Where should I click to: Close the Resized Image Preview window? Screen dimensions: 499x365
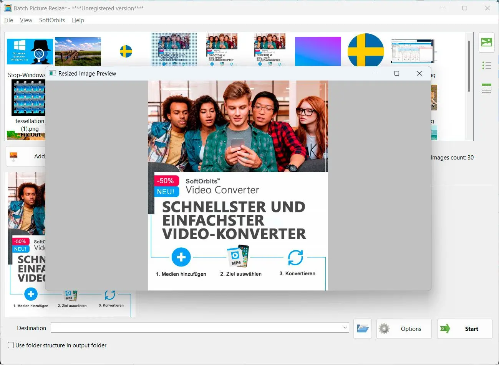pyautogui.click(x=419, y=73)
